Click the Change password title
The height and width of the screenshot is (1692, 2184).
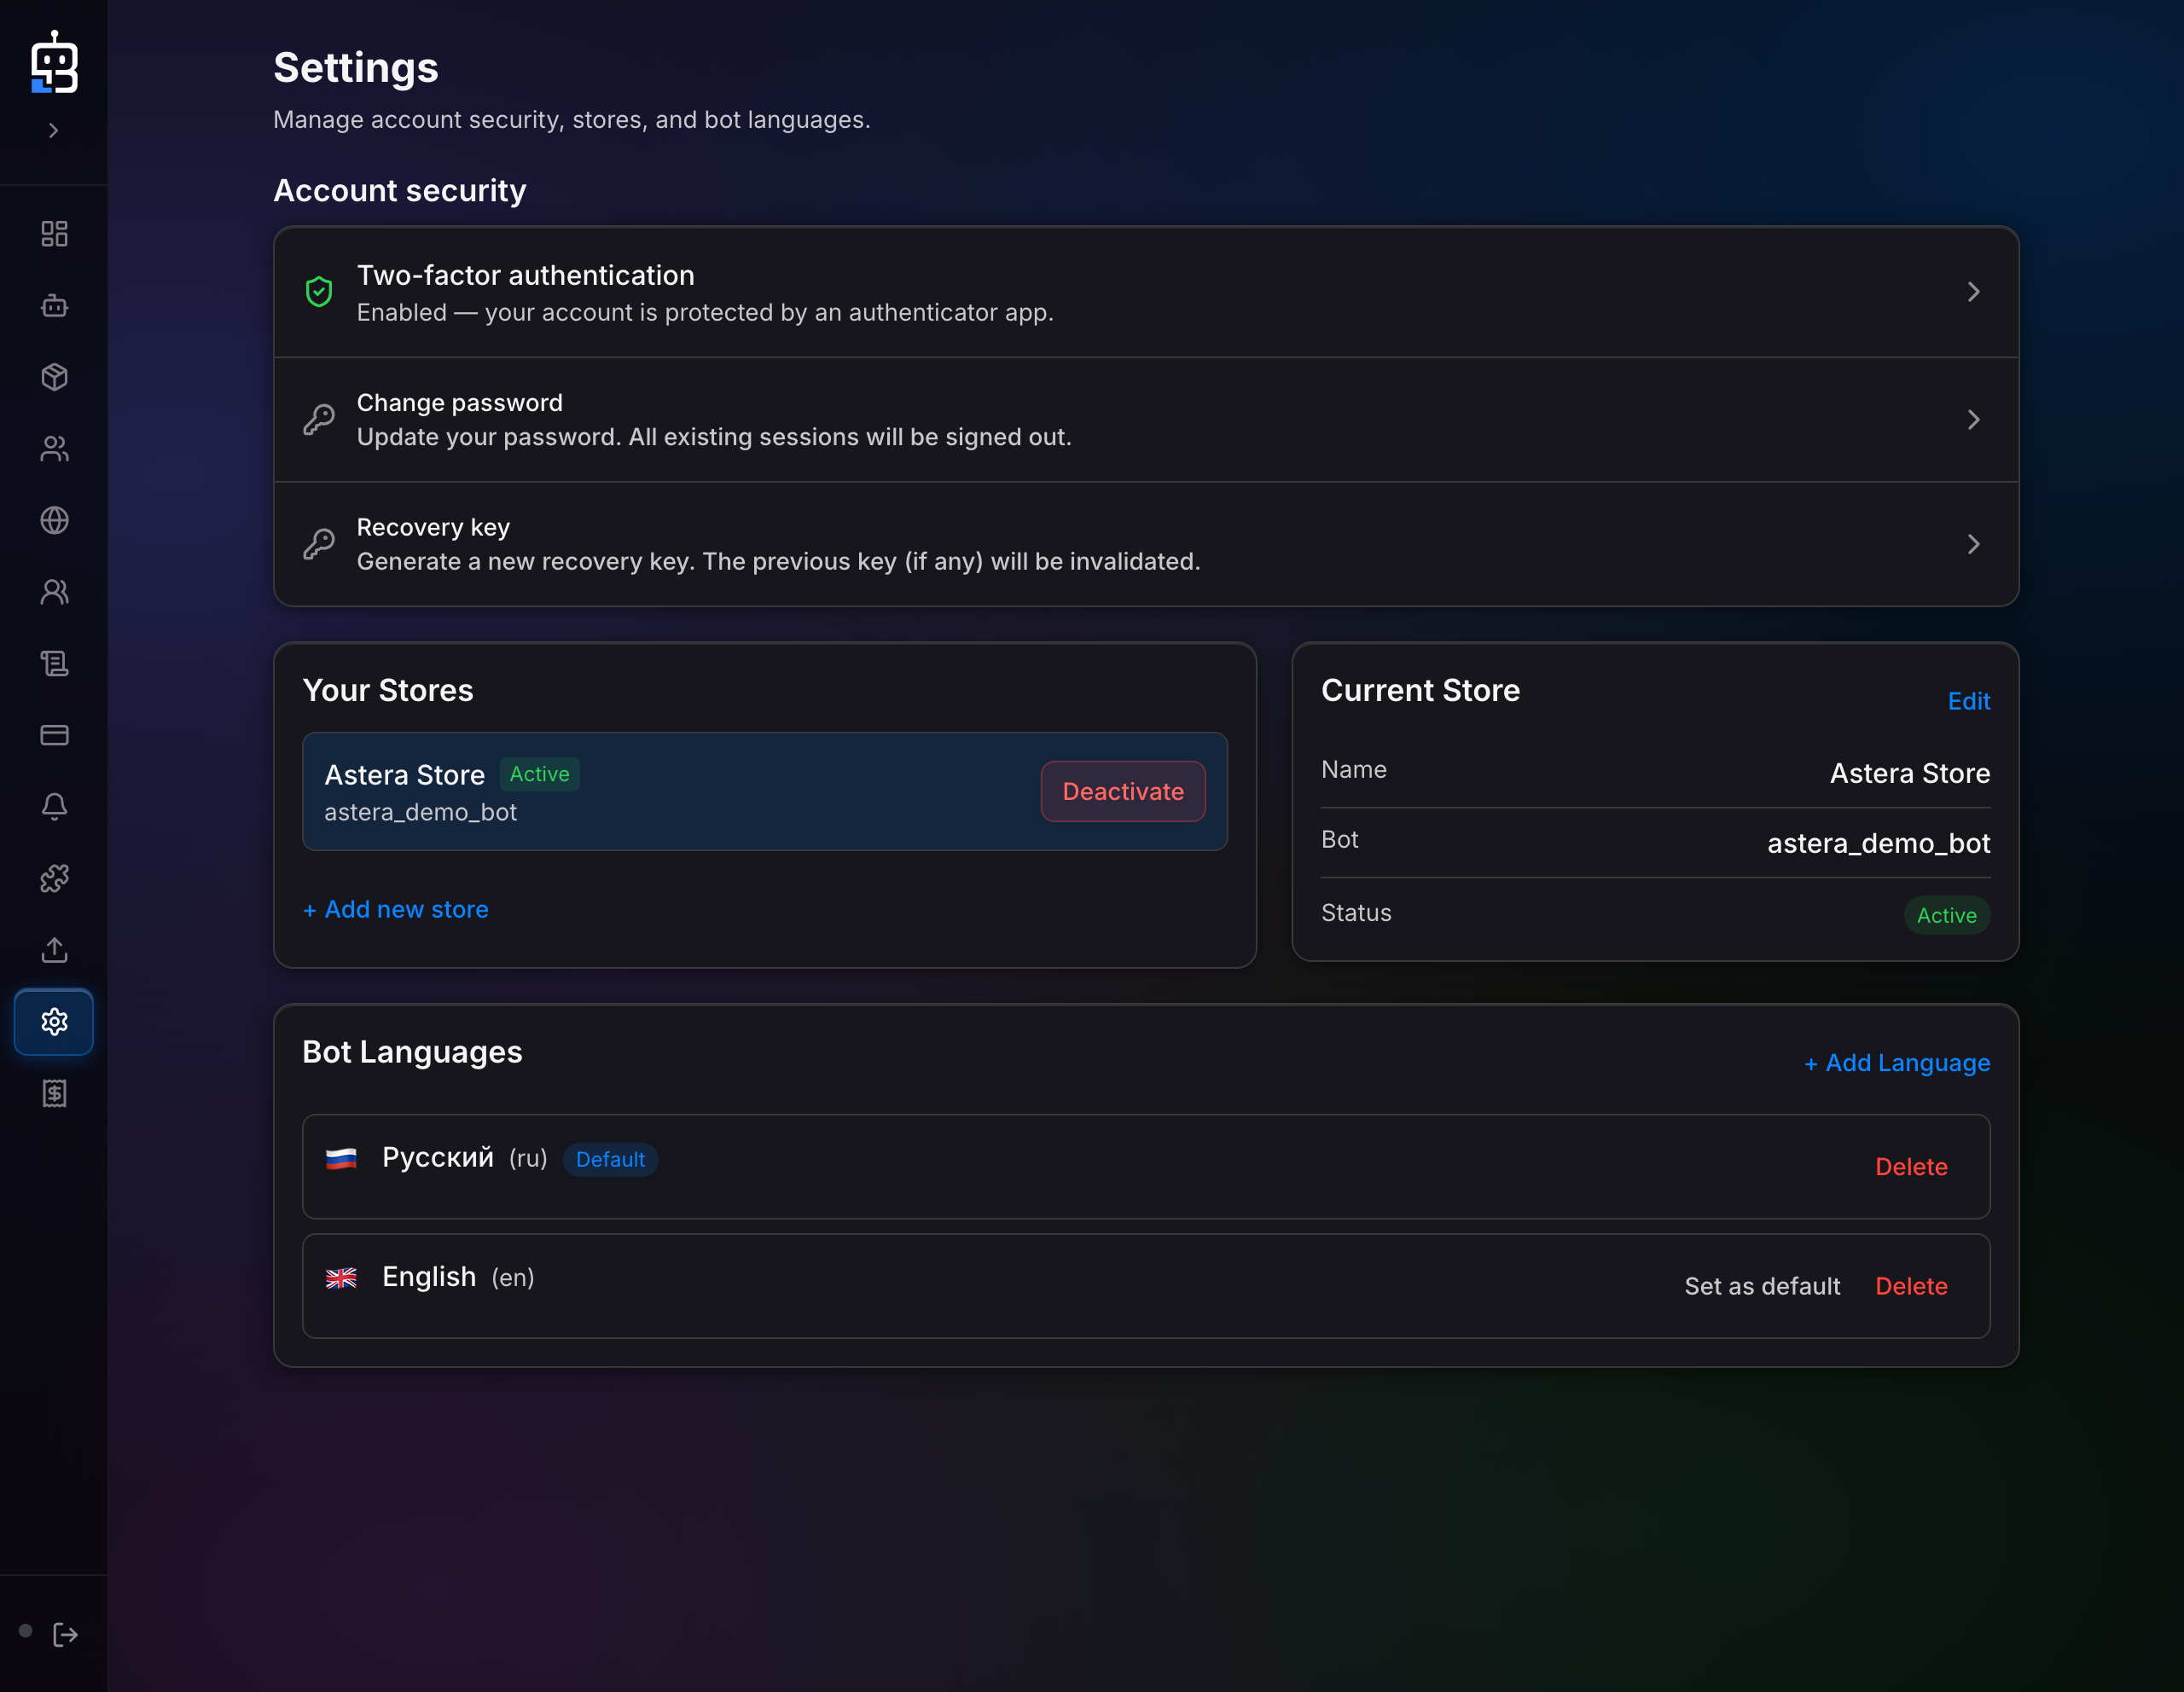[460, 403]
